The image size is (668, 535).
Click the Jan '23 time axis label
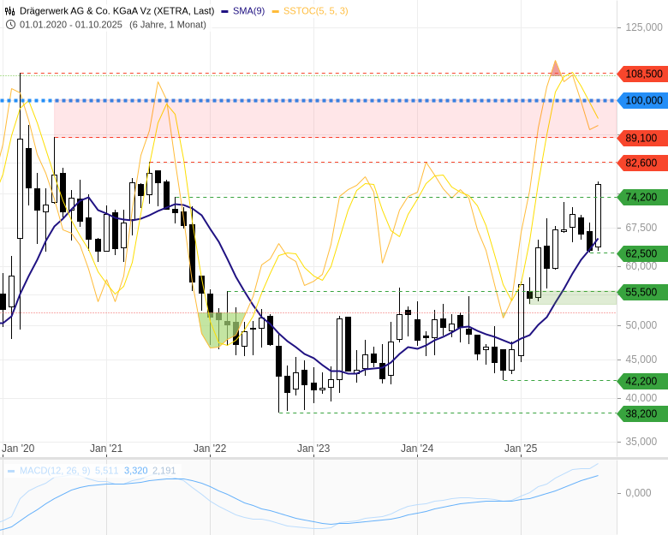[313, 448]
